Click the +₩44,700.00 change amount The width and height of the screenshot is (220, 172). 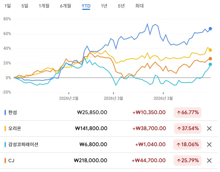(149, 161)
